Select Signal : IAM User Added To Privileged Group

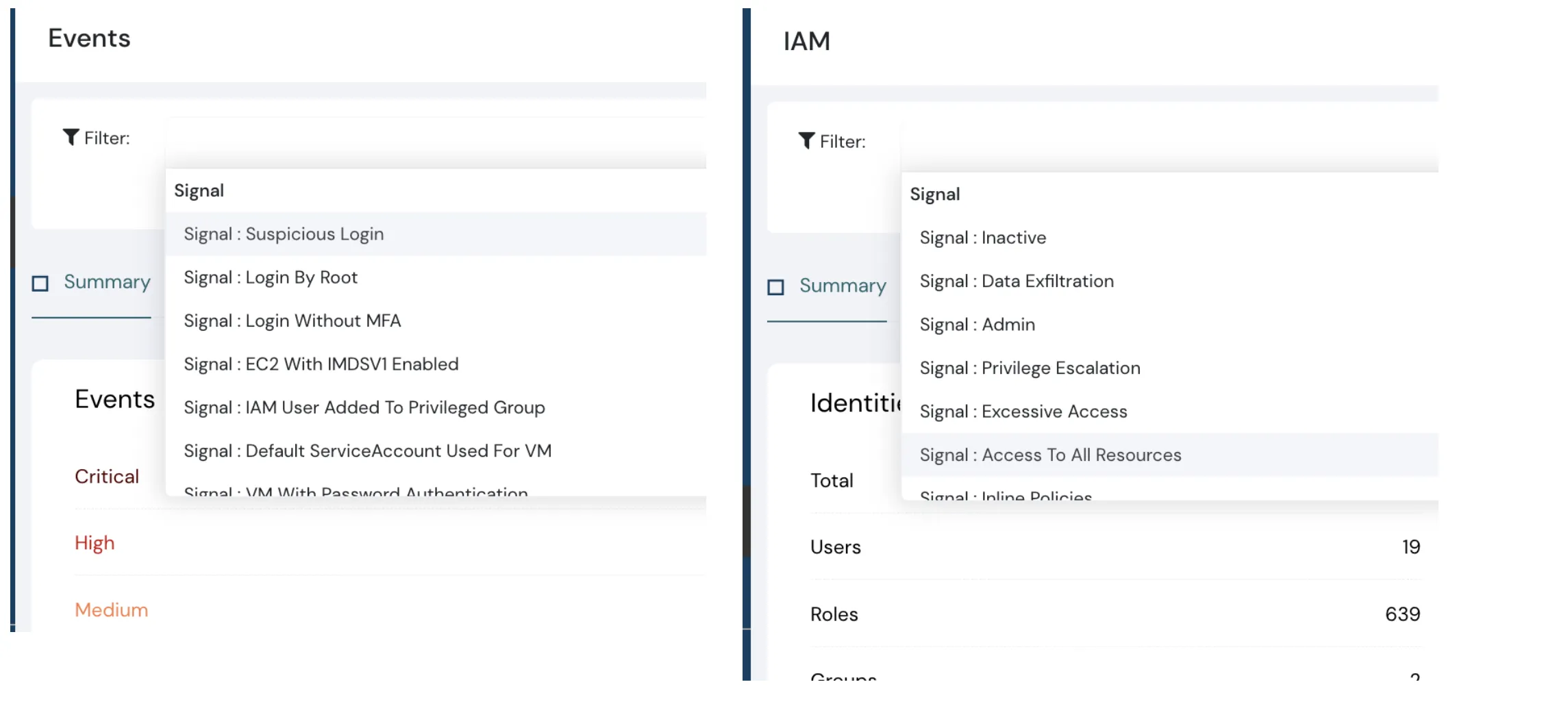(x=364, y=407)
